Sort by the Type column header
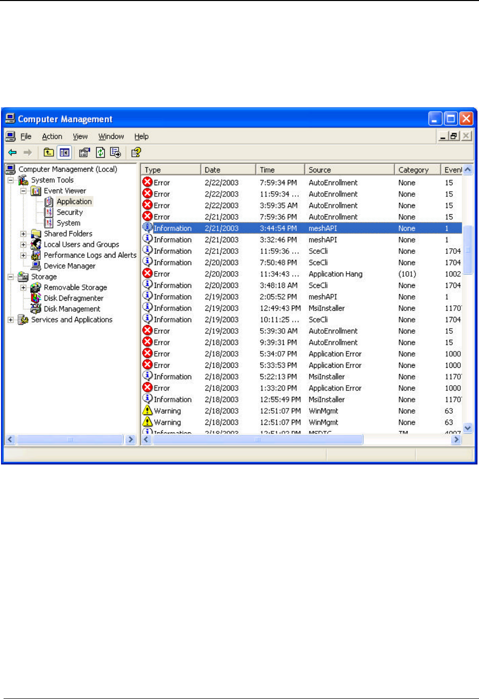The height and width of the screenshot is (699, 479). tap(171, 169)
